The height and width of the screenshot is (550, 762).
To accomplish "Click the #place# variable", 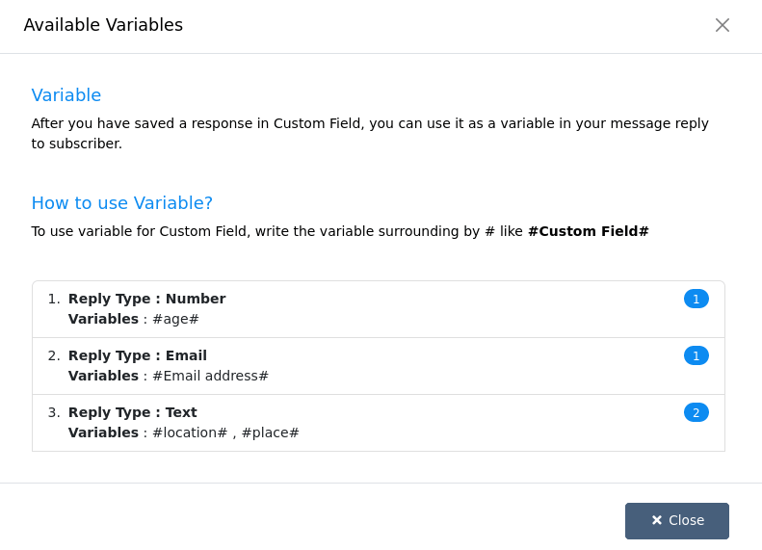I will 270,432.
